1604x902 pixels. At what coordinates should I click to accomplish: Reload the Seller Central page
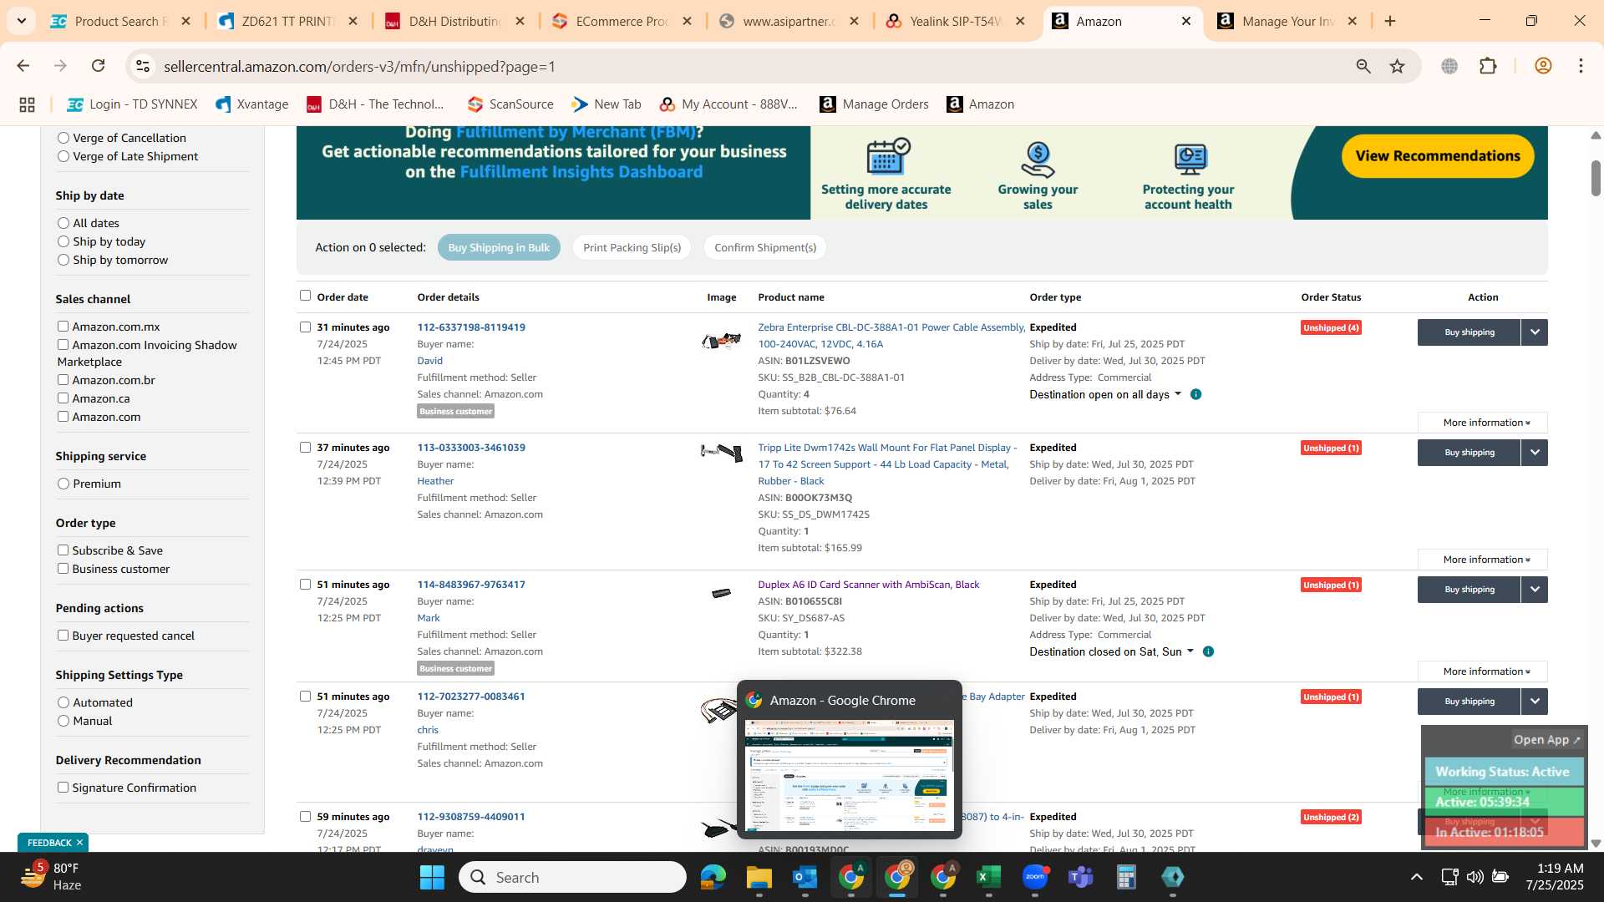(x=99, y=66)
